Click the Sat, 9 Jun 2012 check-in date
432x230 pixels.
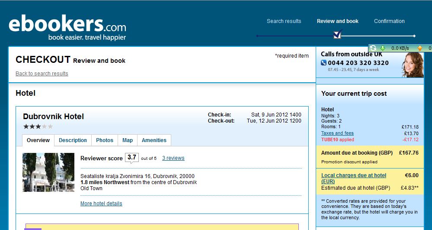(x=276, y=115)
